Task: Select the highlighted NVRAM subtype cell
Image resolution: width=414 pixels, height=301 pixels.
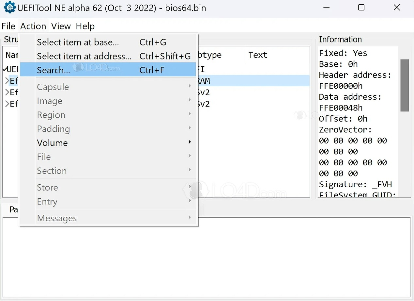Action: point(221,81)
